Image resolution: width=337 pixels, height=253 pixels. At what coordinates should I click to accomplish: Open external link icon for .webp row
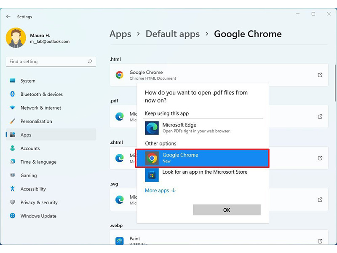pyautogui.click(x=320, y=241)
